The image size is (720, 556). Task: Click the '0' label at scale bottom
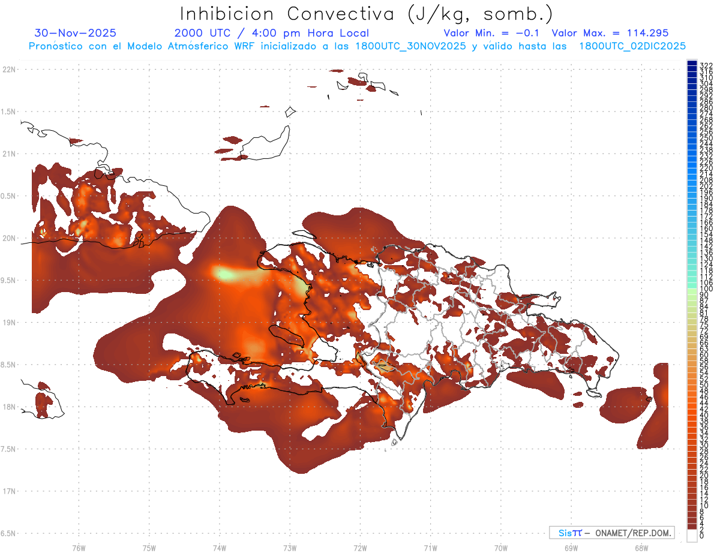pos(701,536)
